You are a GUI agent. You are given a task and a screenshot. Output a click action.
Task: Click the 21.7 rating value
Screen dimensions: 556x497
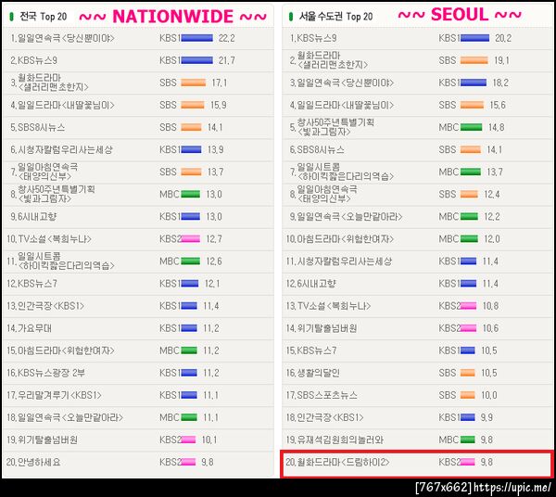point(227,60)
